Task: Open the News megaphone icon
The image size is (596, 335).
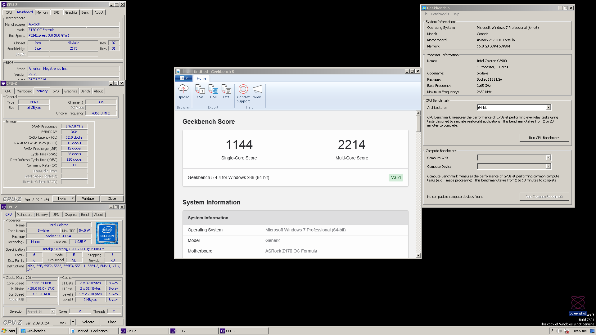Action: tap(257, 89)
